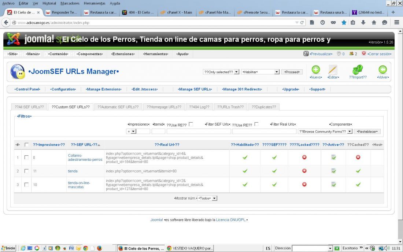403x252 pixels.
Task: Open the Extensiones Joomla menu
Action: click(123, 54)
